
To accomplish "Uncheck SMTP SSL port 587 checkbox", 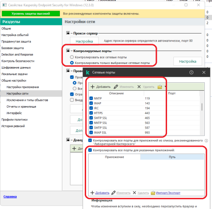I will tap(91, 128).
